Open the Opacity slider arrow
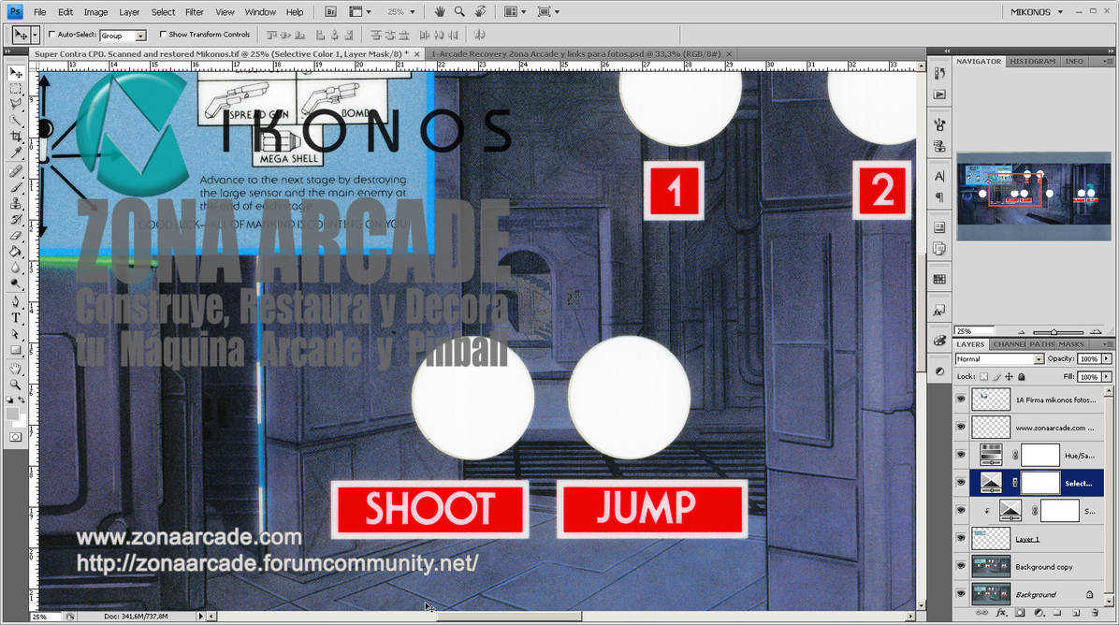 [1107, 359]
